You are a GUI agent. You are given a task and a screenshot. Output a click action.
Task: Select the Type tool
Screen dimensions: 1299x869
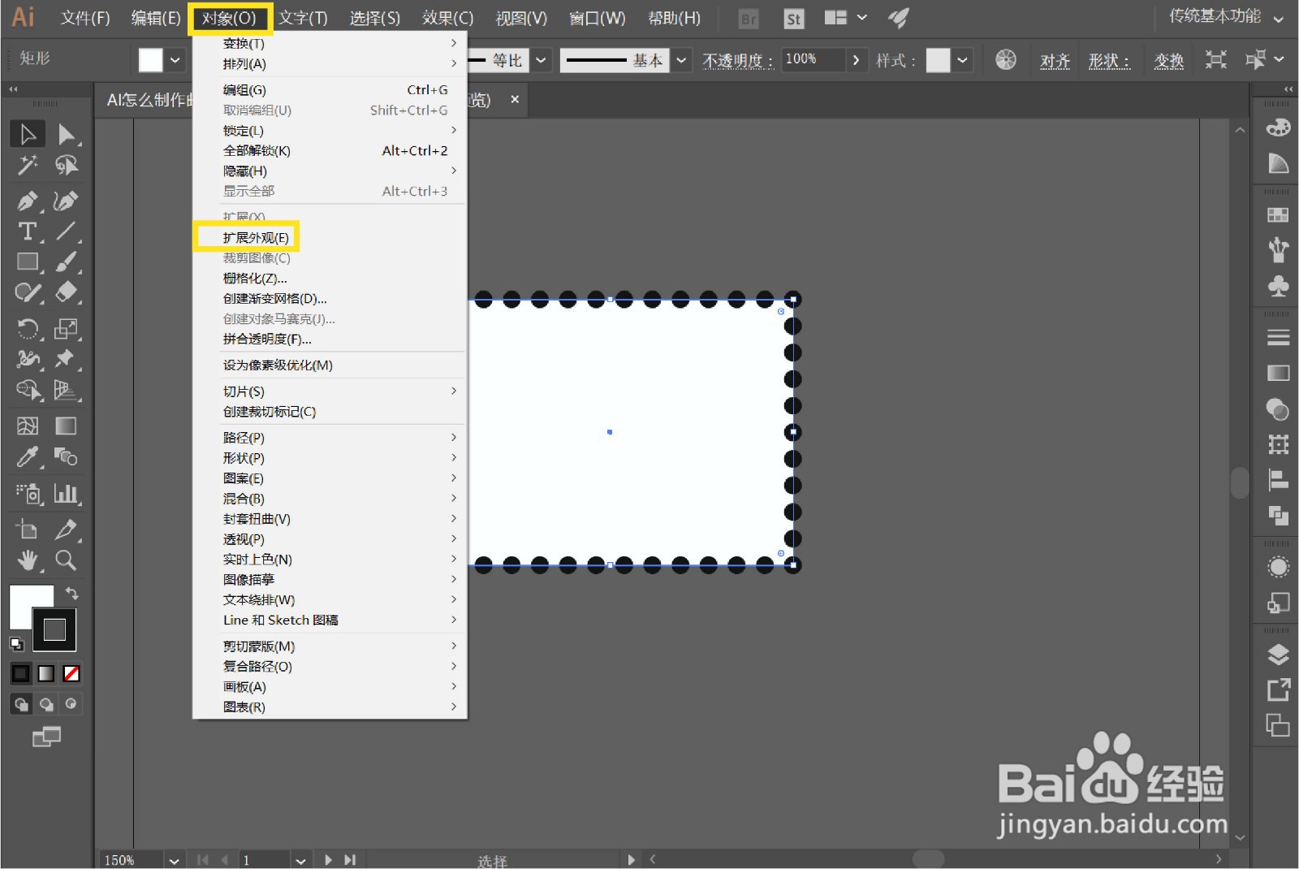click(28, 232)
